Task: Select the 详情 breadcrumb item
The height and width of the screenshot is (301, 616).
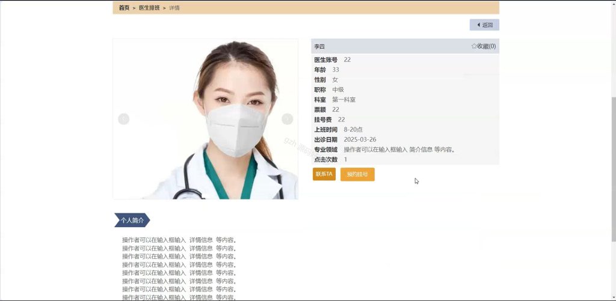Action: (x=174, y=7)
